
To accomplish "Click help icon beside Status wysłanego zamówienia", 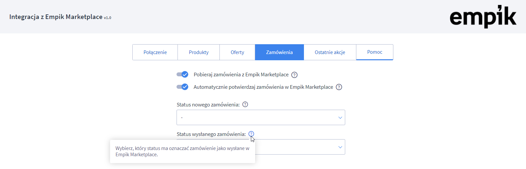I will [251, 134].
